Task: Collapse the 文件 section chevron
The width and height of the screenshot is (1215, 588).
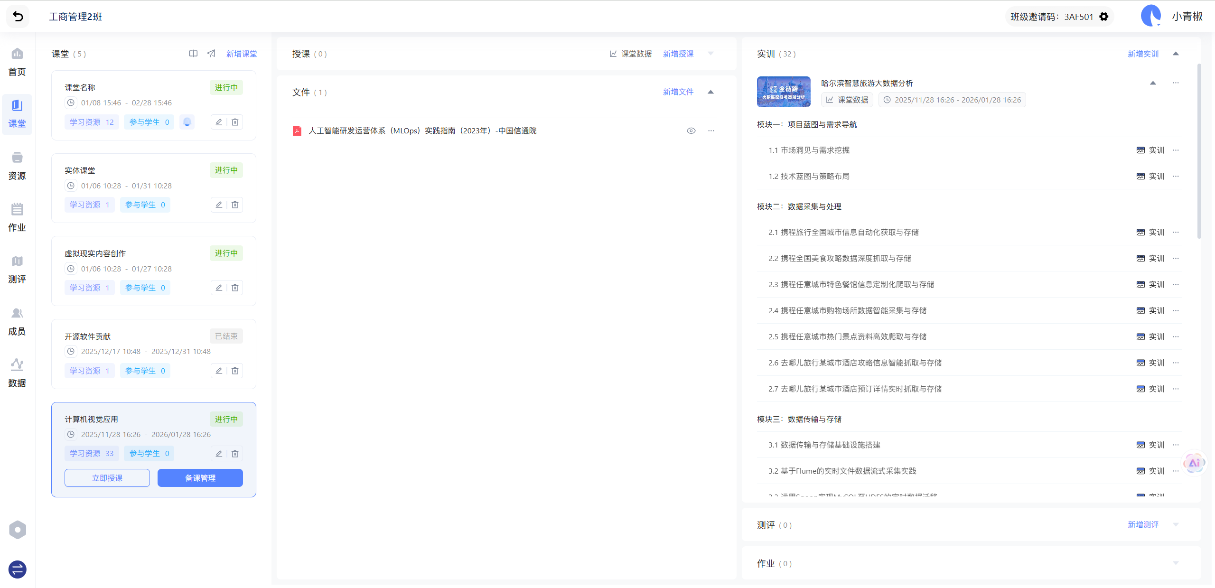Action: pos(710,92)
